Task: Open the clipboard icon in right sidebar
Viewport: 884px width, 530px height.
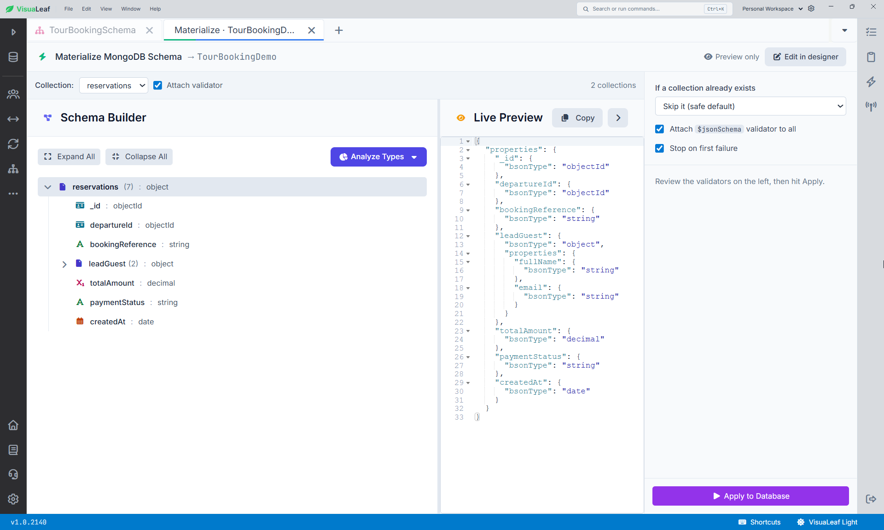Action: point(871,57)
